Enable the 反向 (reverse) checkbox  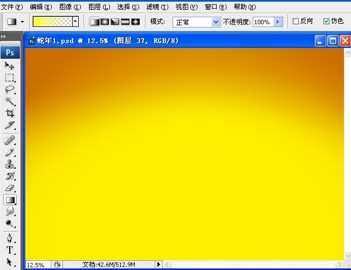pos(295,21)
